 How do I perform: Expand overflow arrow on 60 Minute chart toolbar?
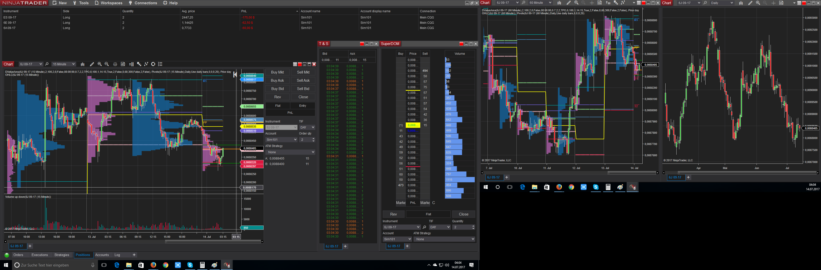(x=634, y=3)
